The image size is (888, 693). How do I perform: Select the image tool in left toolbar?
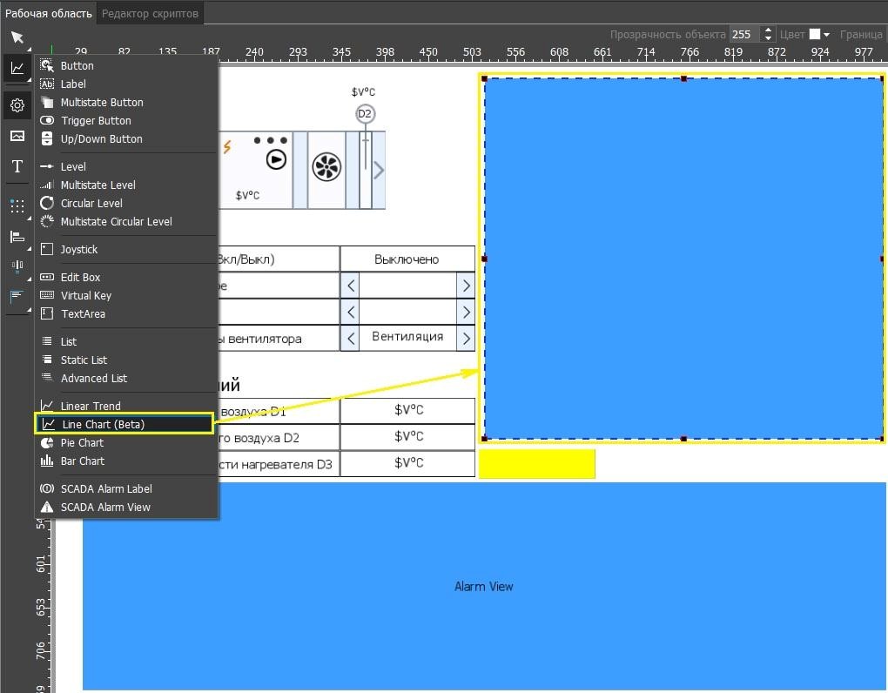(17, 136)
